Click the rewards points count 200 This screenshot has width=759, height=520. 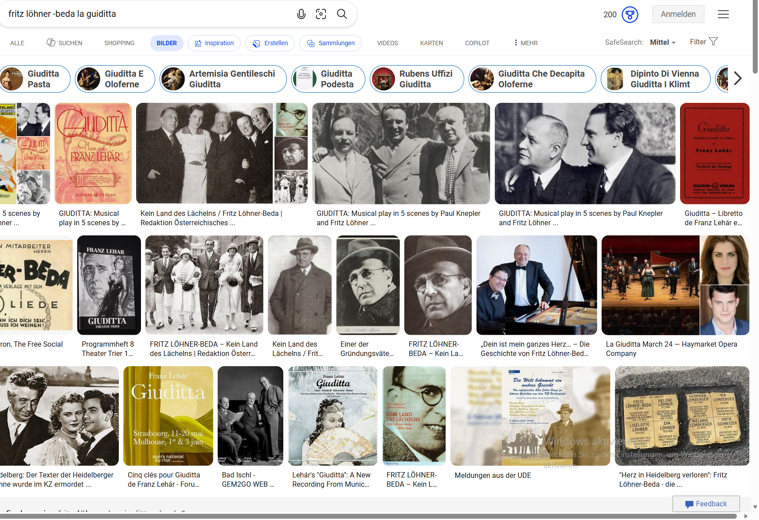[610, 14]
